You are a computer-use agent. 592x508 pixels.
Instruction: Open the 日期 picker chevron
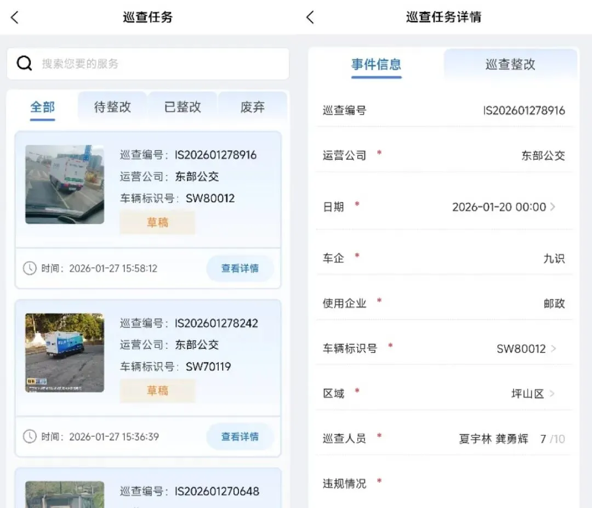[553, 207]
